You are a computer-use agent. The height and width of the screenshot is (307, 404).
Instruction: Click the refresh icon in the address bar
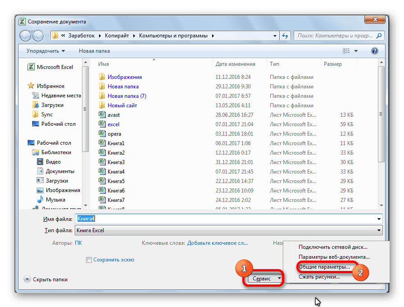point(285,35)
